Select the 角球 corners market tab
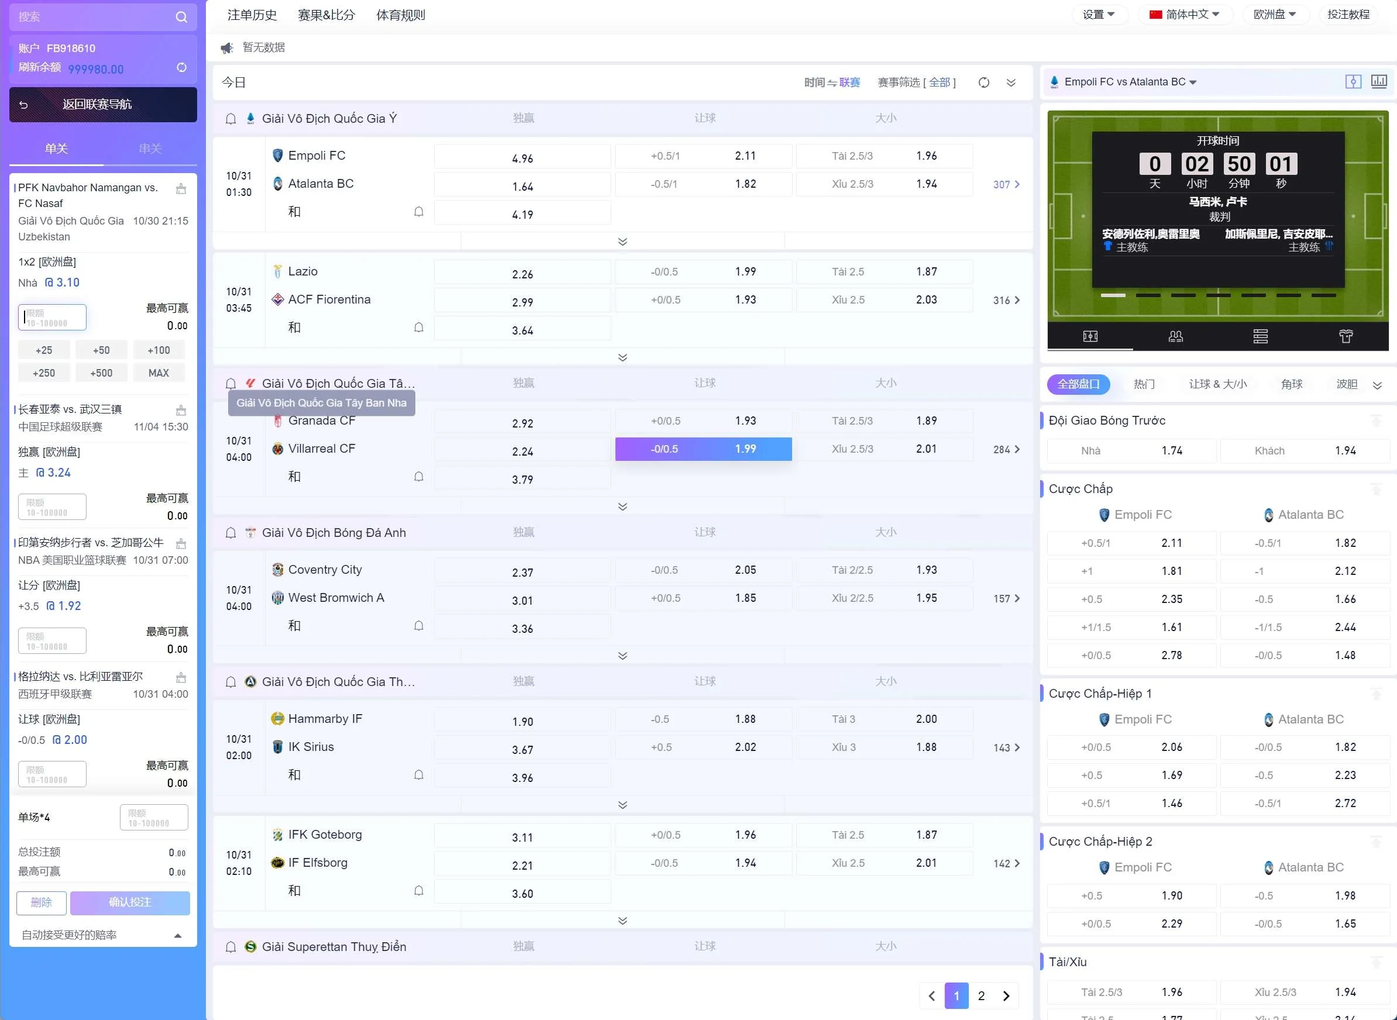The width and height of the screenshot is (1397, 1020). point(1291,384)
